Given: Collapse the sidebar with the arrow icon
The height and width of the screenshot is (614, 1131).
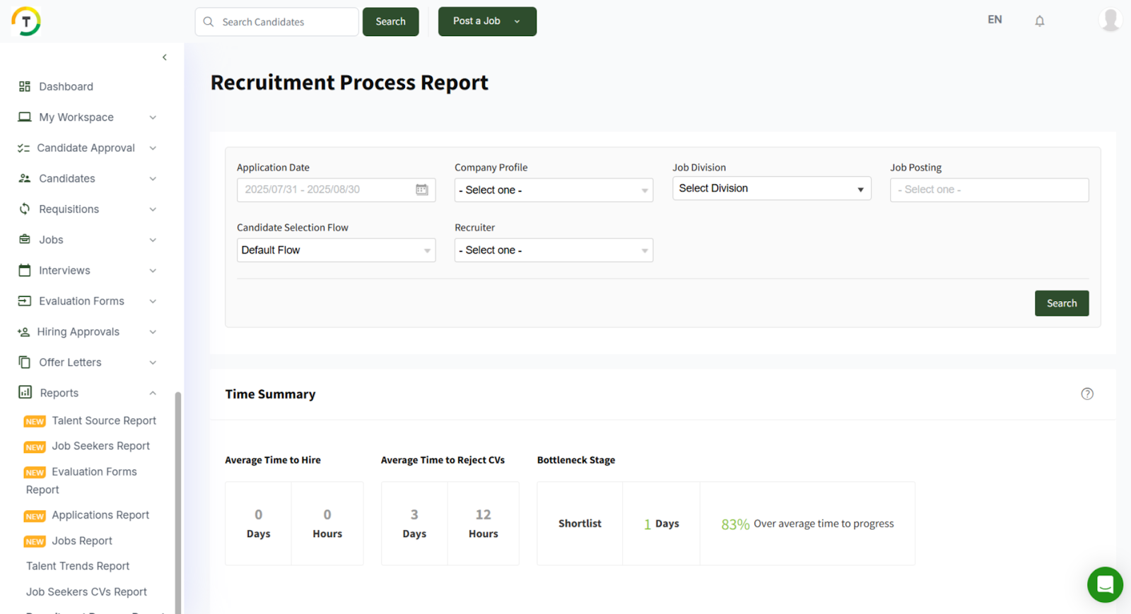Looking at the screenshot, I should click(165, 57).
